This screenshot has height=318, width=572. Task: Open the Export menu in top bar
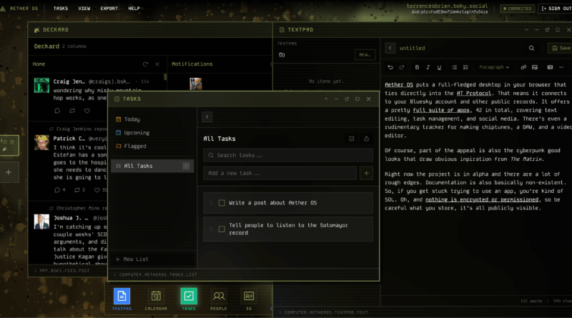tap(109, 8)
